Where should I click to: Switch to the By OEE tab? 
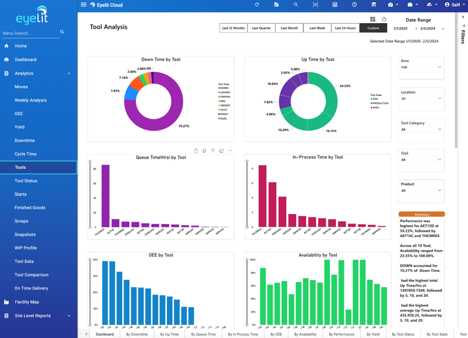(x=276, y=334)
